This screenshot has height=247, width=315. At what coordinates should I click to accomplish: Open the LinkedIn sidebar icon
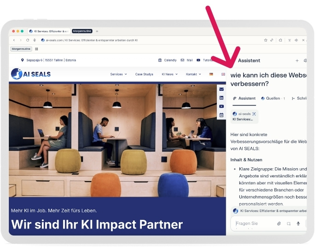222,98
